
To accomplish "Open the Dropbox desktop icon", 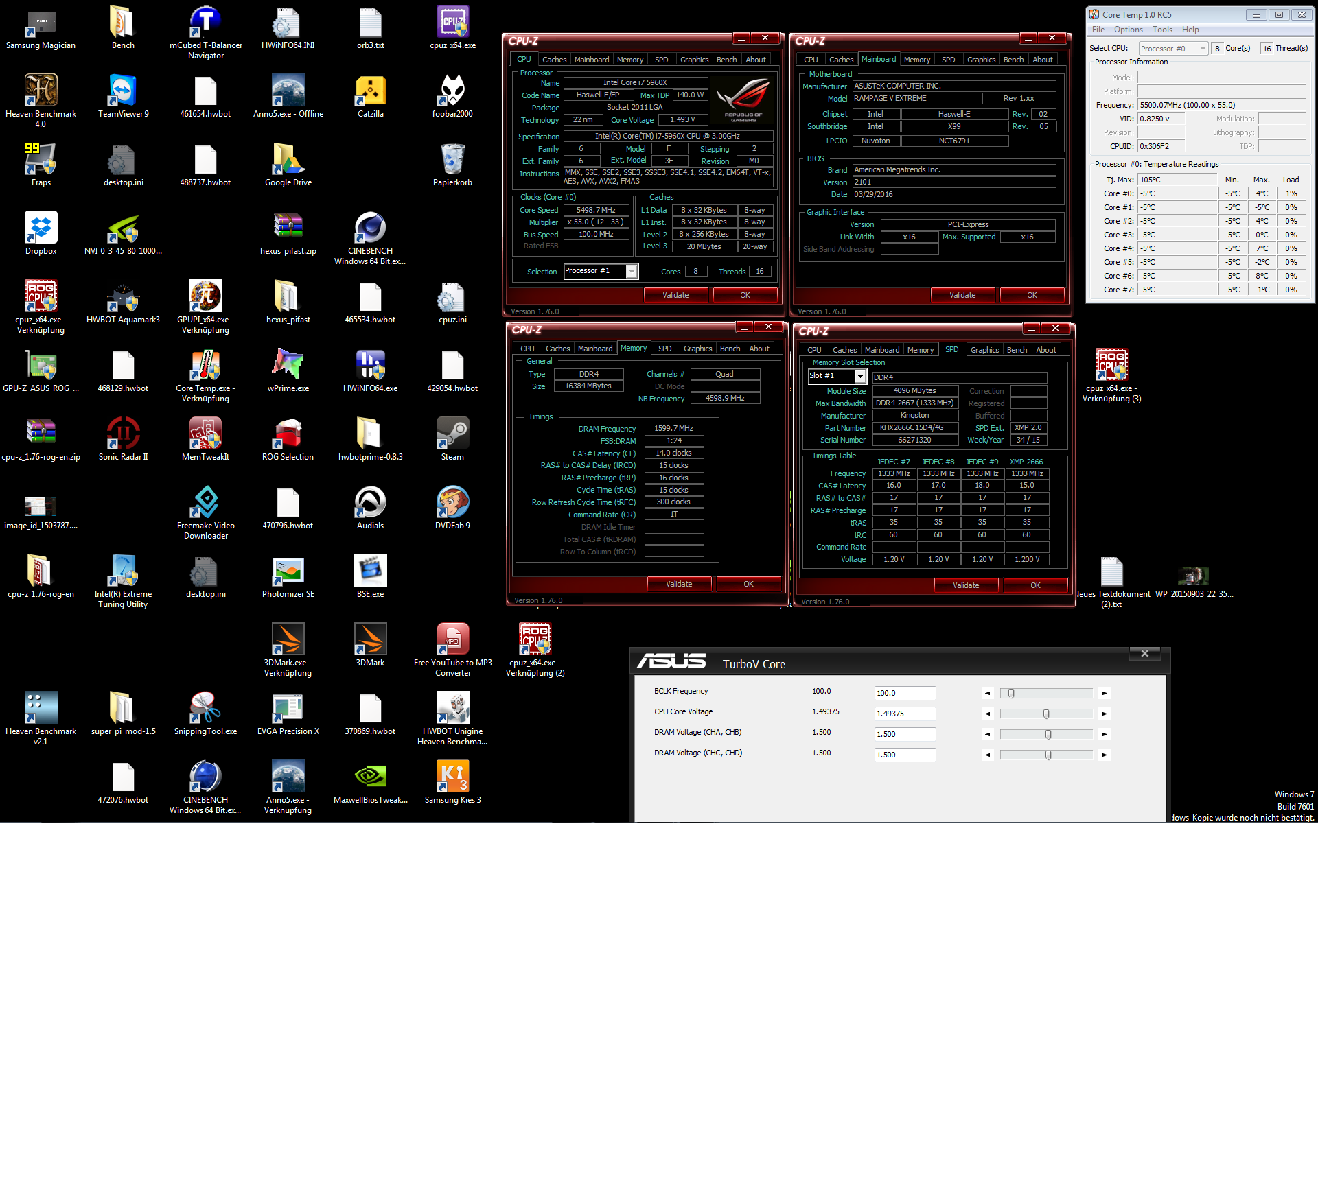I will (41, 234).
